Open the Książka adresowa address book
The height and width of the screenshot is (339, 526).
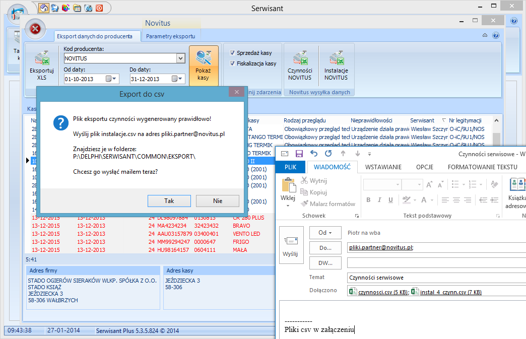(516, 193)
